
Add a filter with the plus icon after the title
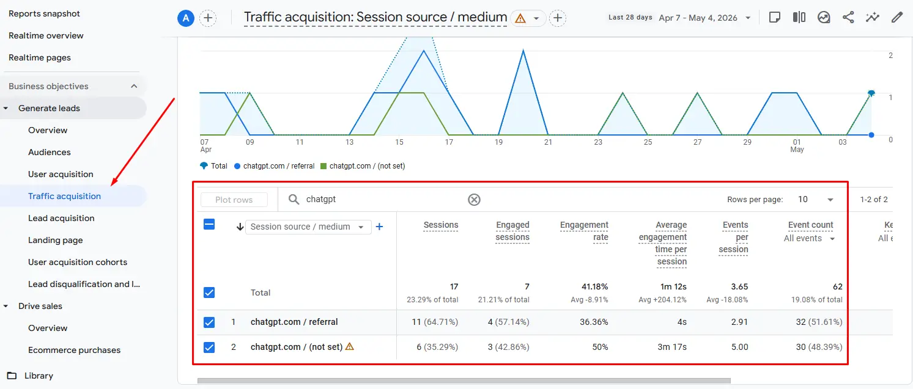(558, 18)
